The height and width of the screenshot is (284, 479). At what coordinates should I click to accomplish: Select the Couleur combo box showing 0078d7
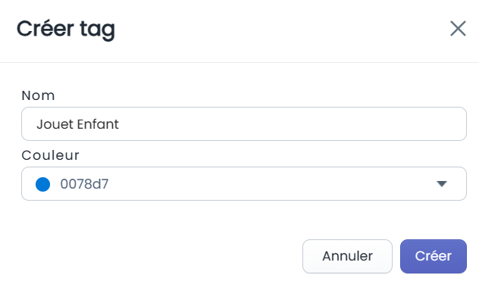point(244,183)
